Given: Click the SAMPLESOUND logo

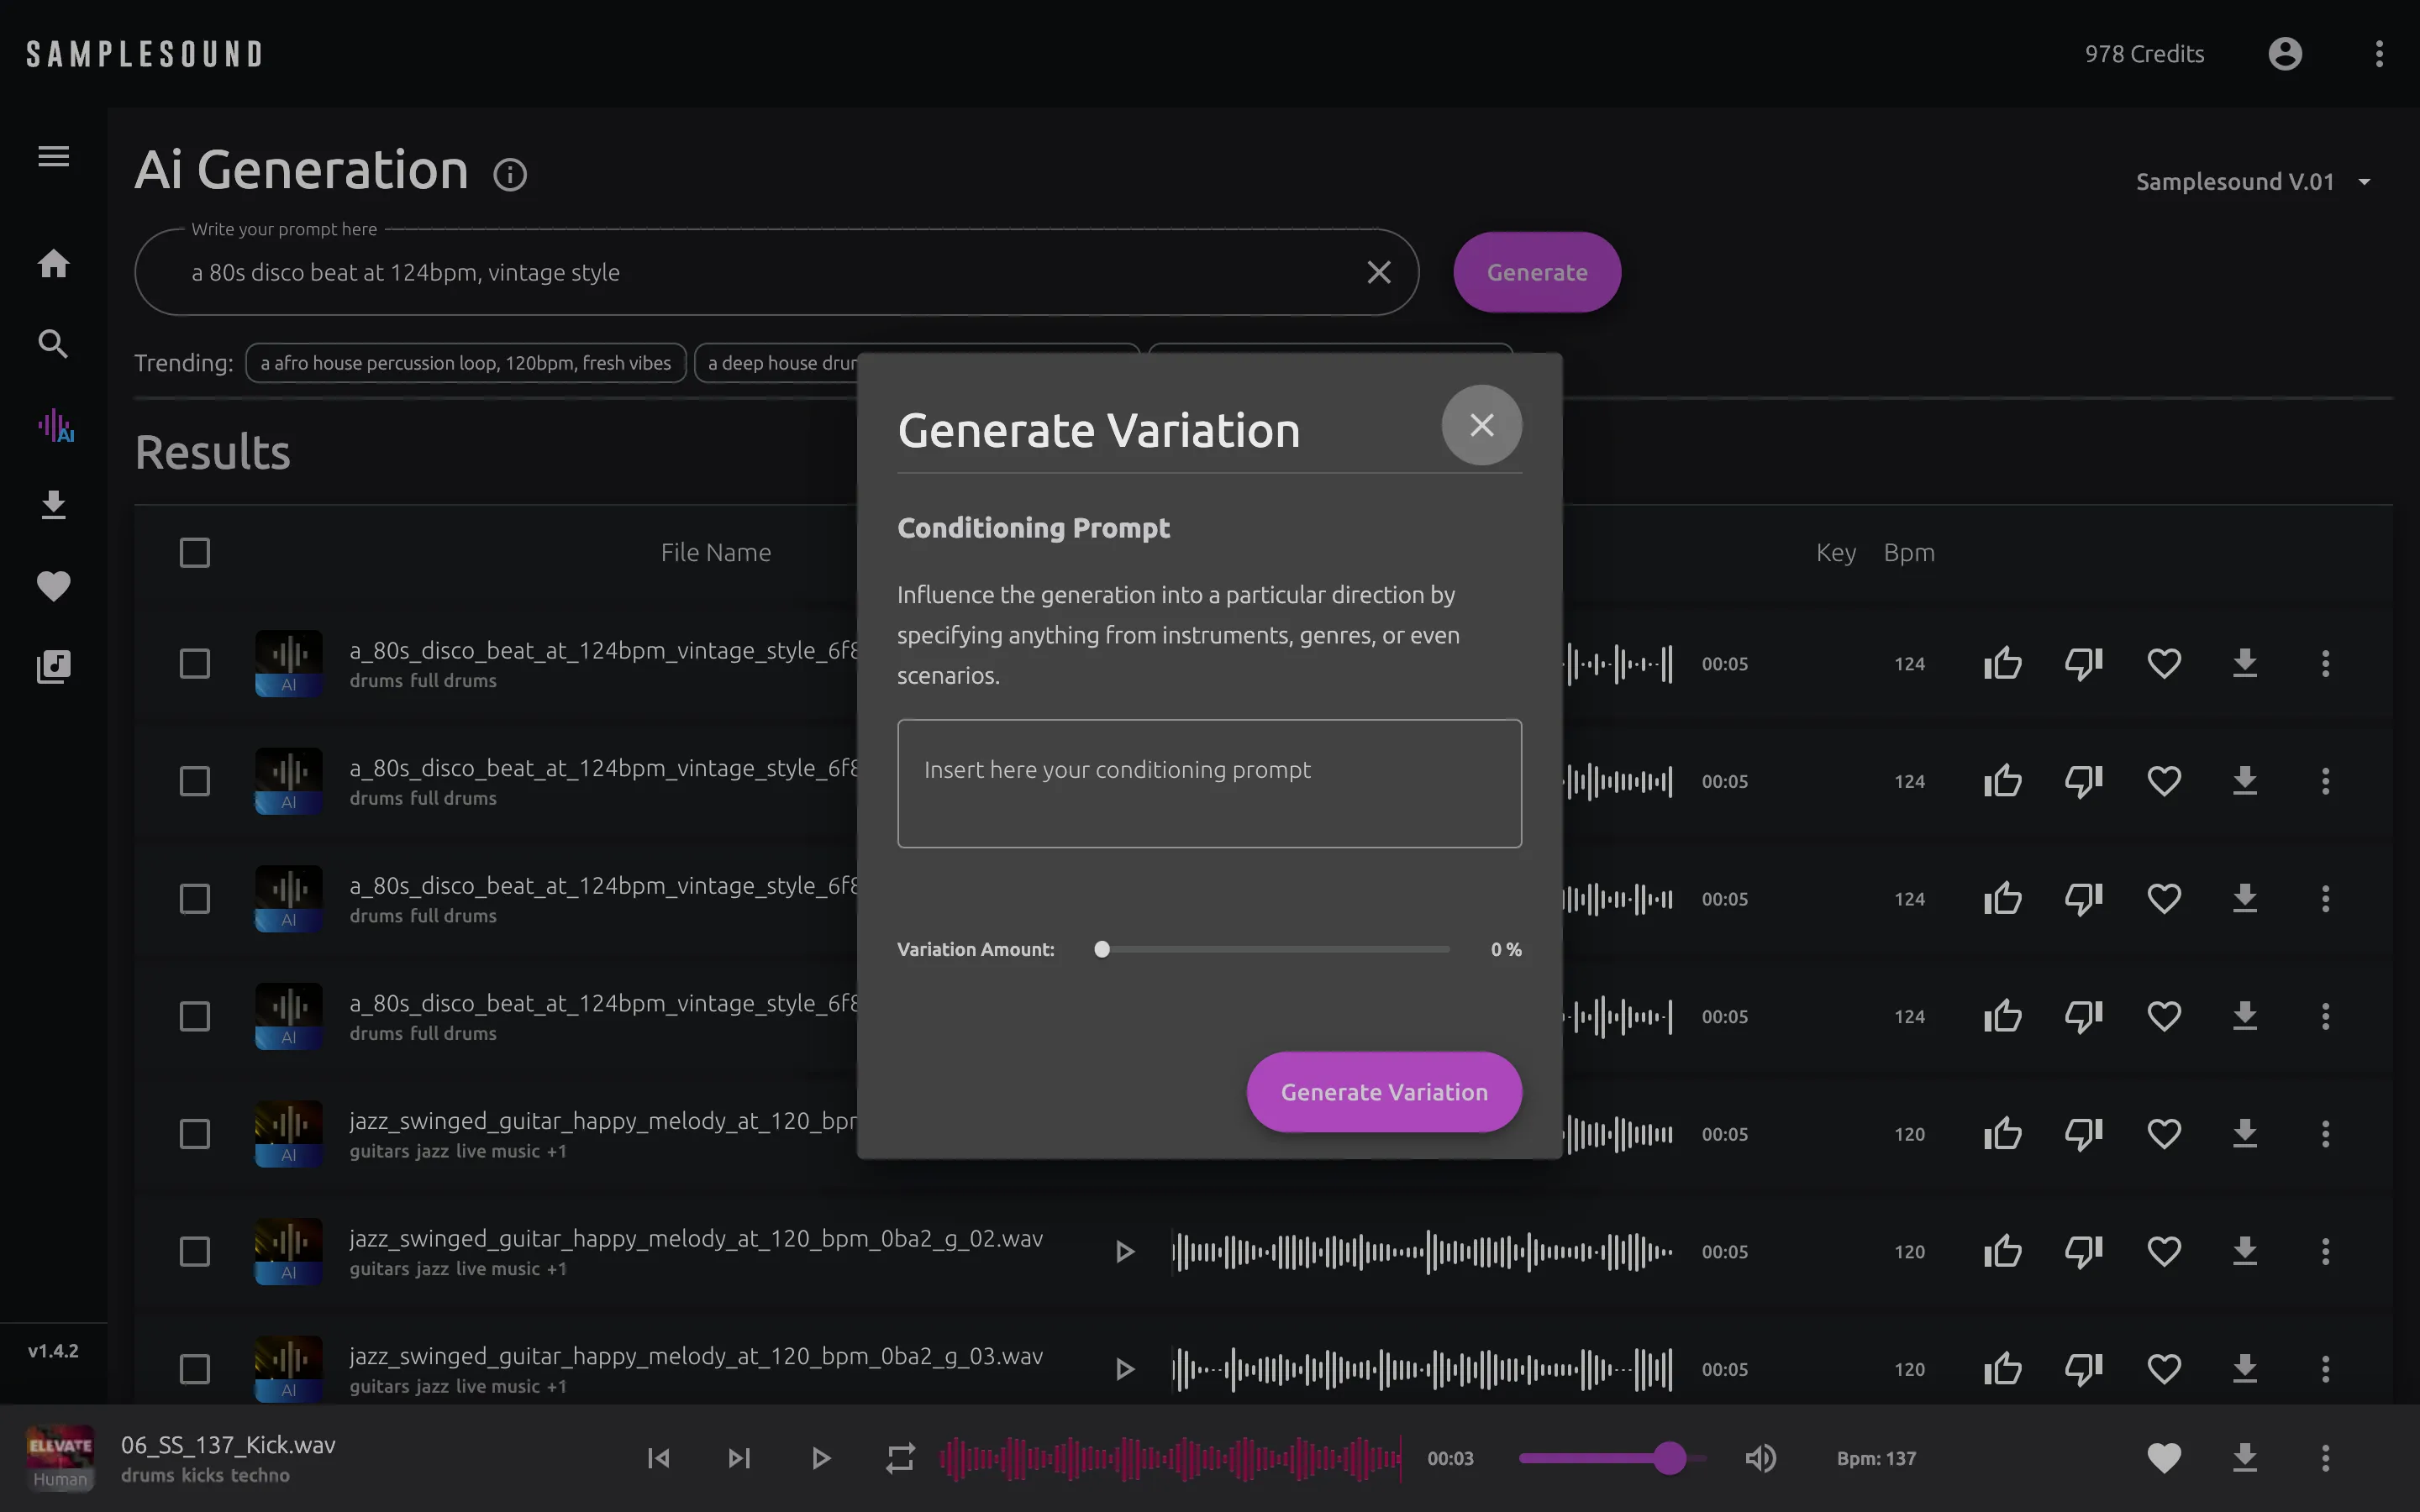Looking at the screenshot, I should coord(144,54).
